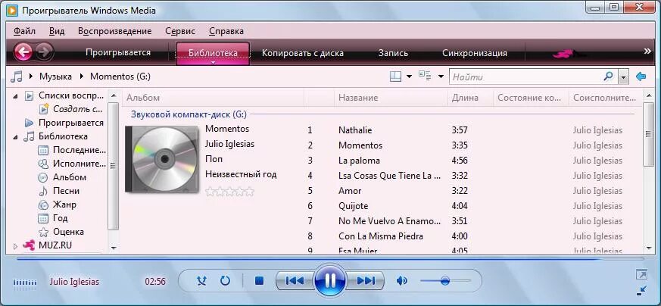
Task: Open the Жанр library view
Action: 64,205
